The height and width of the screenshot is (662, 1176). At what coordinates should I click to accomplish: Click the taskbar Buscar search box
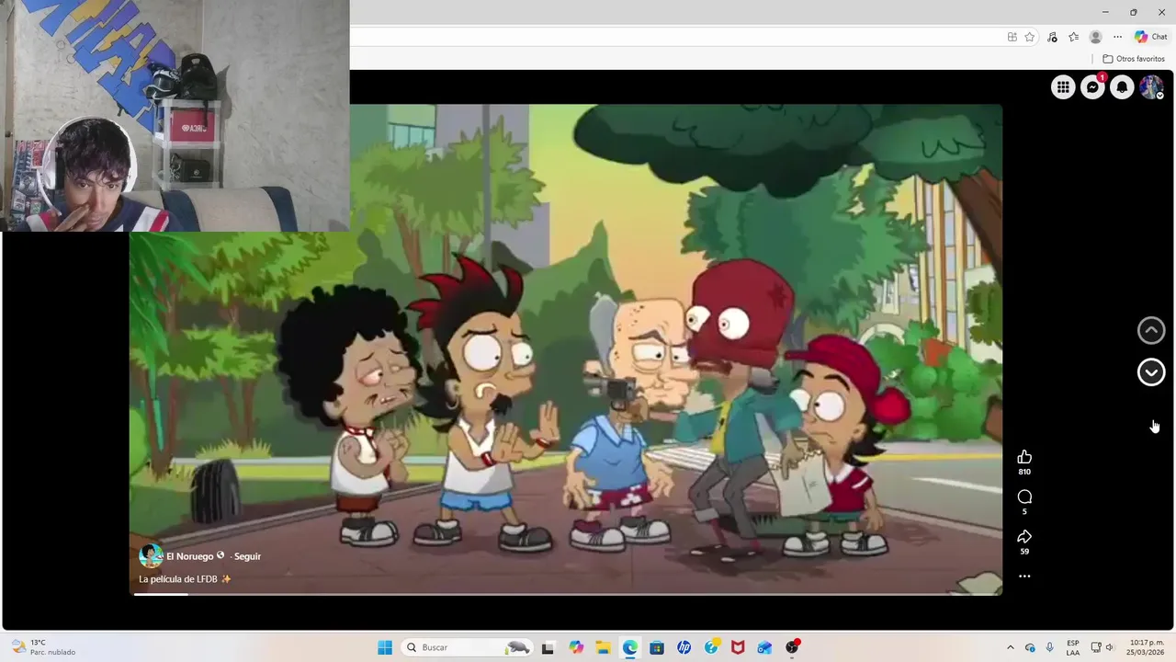coord(468,647)
